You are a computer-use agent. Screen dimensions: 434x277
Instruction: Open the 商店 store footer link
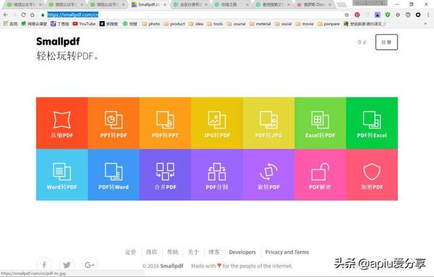click(152, 252)
